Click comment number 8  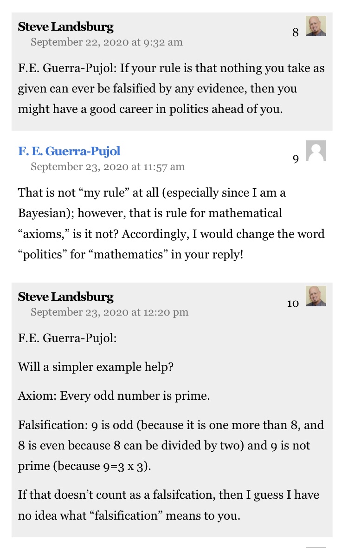(x=296, y=33)
